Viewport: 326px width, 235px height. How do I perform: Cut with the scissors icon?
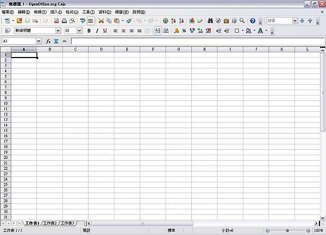(101, 21)
